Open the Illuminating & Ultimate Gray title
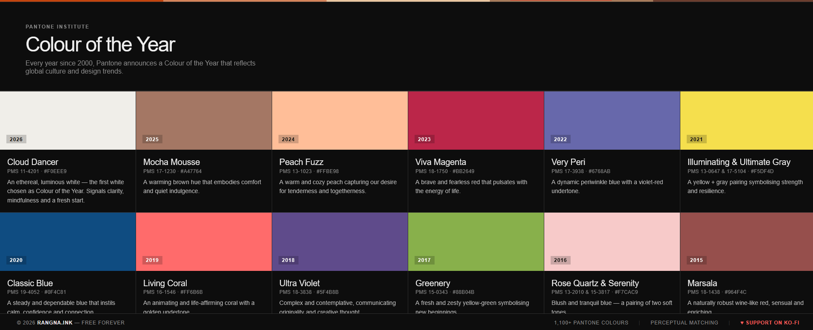The image size is (813, 330). pos(739,162)
